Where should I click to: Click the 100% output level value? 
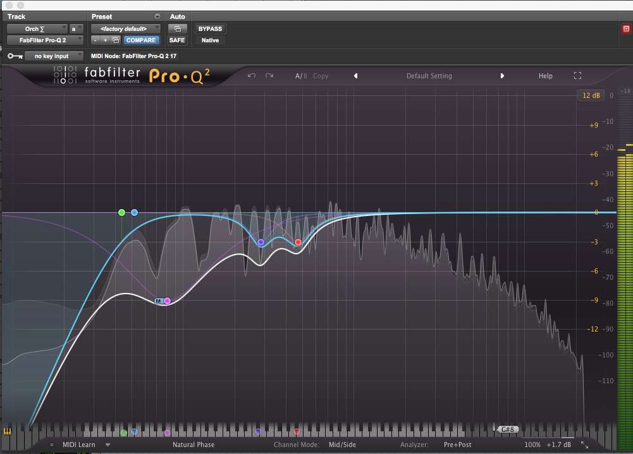pos(532,445)
